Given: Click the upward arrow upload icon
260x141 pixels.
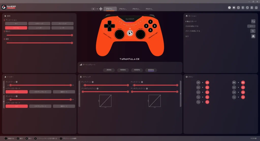Looking at the screenshot, I should point(243,8).
